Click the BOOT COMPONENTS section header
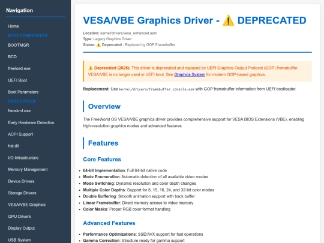 coord(28,36)
